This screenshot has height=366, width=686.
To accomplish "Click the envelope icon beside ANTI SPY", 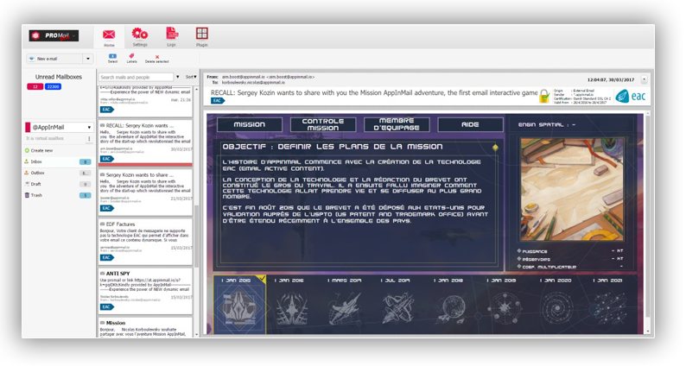I will point(102,274).
